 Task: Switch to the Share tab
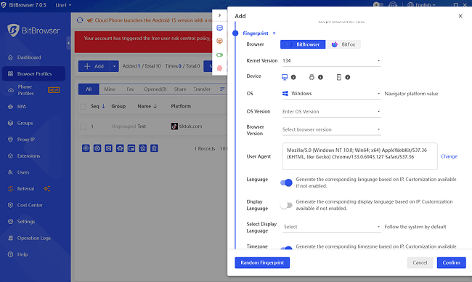(x=180, y=89)
